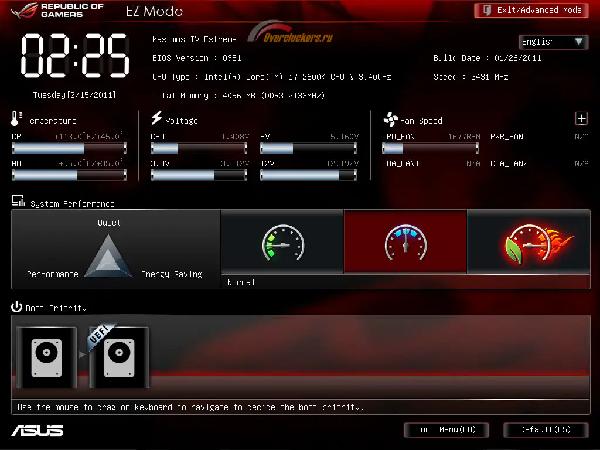Click the 02:25 system clock
This screenshot has width=600, height=450.
75,56
